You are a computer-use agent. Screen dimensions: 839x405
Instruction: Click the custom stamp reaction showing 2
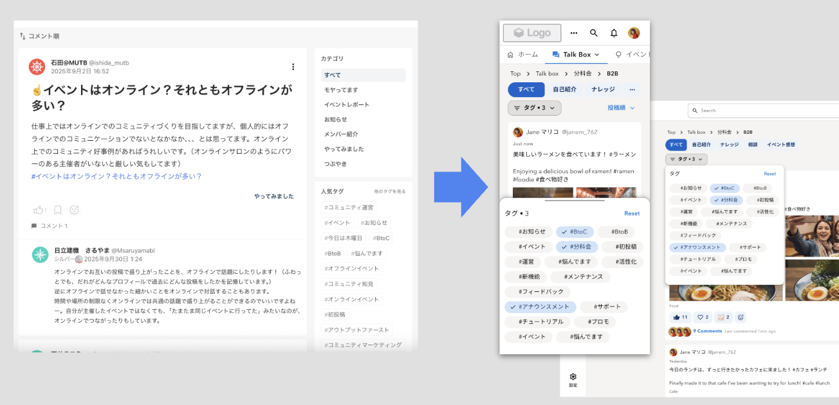pos(723,317)
